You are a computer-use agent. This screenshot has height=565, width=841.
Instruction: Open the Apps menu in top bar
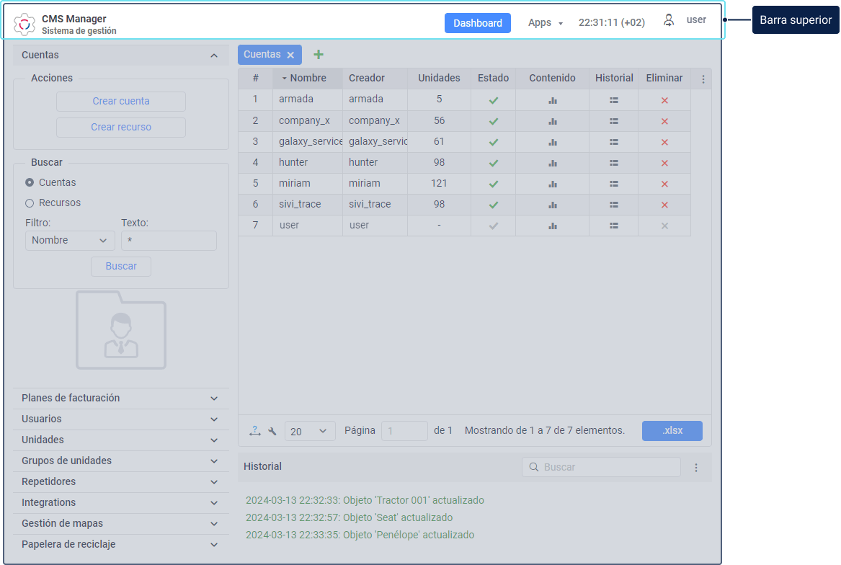[545, 22]
